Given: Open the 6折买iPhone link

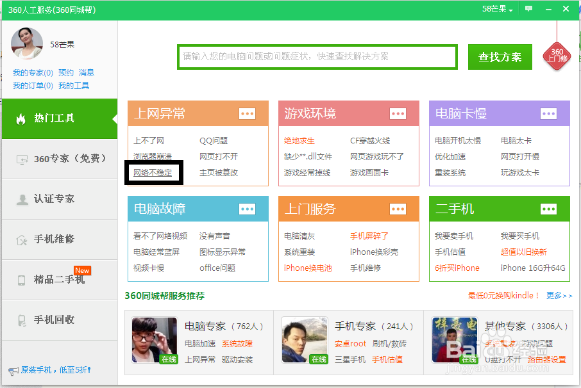Looking at the screenshot, I should coord(457,268).
